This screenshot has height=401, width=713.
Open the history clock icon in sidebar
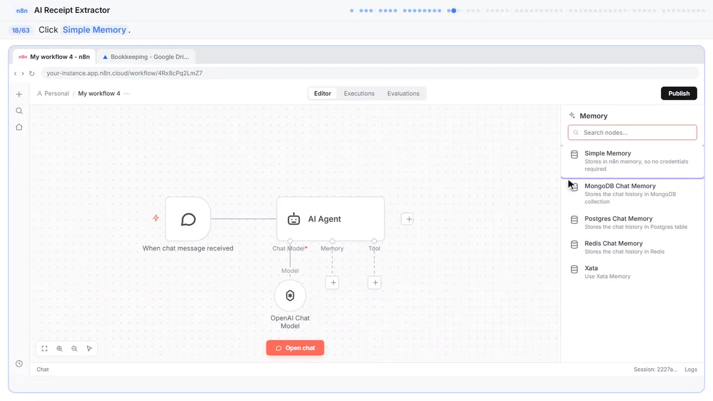(19, 364)
